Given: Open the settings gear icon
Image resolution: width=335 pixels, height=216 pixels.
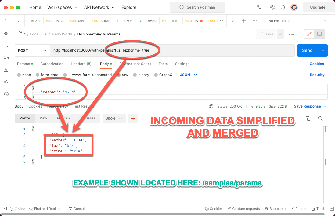Looking at the screenshot, I should click(272, 7).
